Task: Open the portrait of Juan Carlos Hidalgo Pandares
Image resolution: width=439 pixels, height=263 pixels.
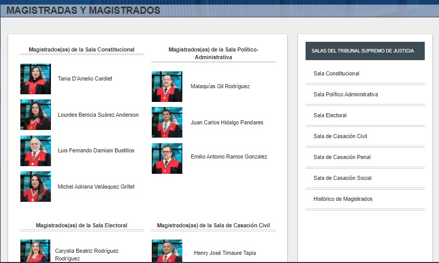Action: (x=167, y=122)
